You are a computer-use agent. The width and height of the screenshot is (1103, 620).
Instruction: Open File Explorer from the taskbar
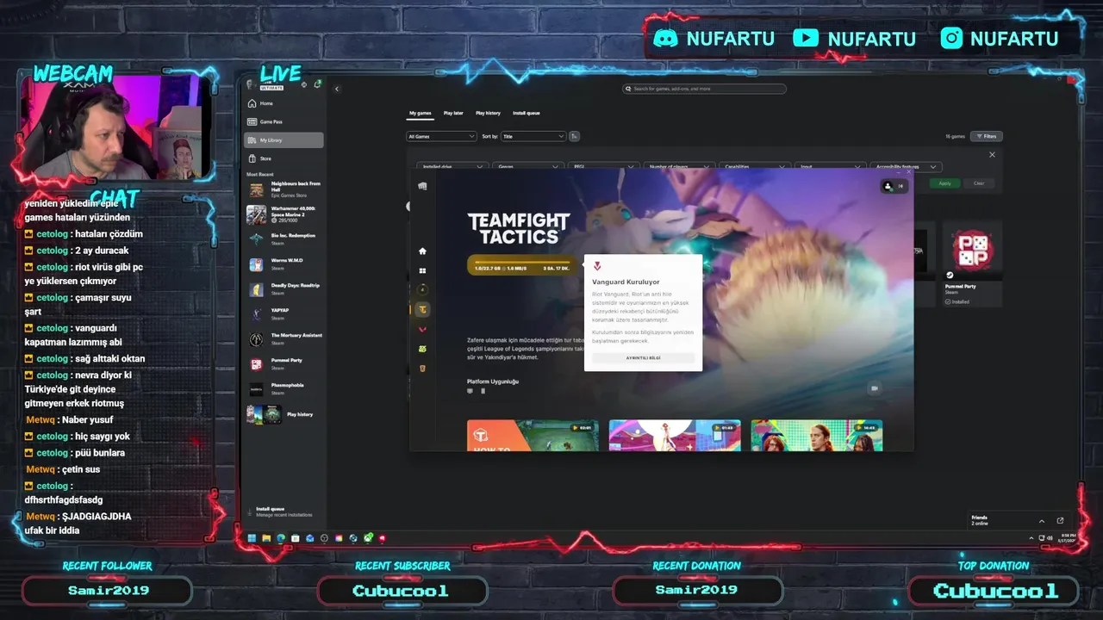tap(266, 538)
